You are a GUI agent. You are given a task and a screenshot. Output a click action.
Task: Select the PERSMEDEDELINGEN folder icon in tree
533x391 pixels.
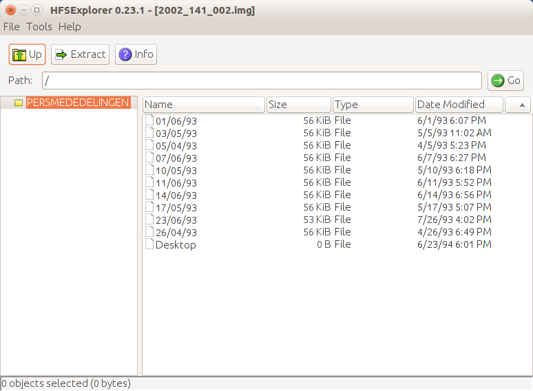point(19,103)
